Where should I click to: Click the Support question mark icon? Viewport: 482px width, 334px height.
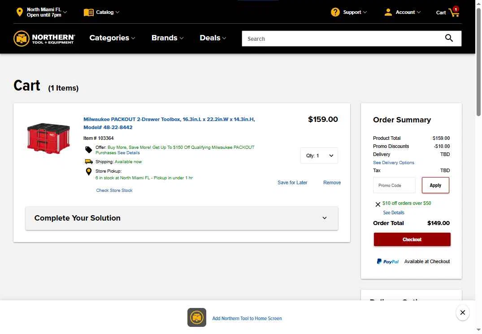pos(335,12)
